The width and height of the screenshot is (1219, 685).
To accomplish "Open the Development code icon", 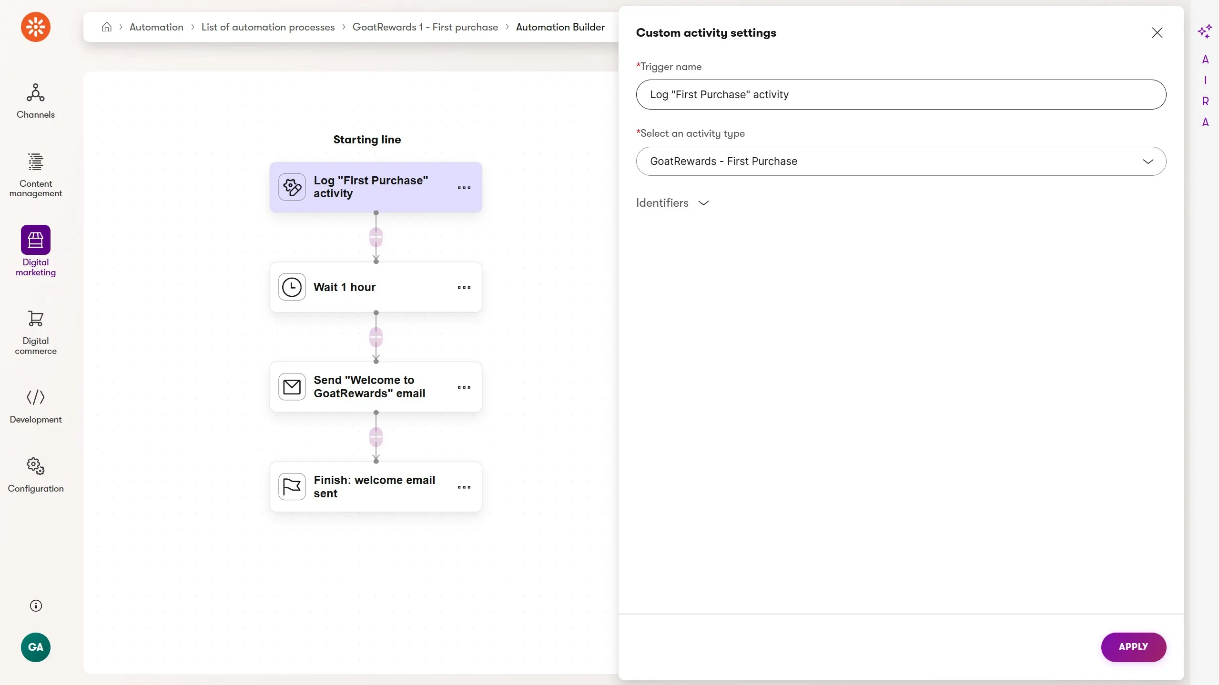I will click(35, 397).
